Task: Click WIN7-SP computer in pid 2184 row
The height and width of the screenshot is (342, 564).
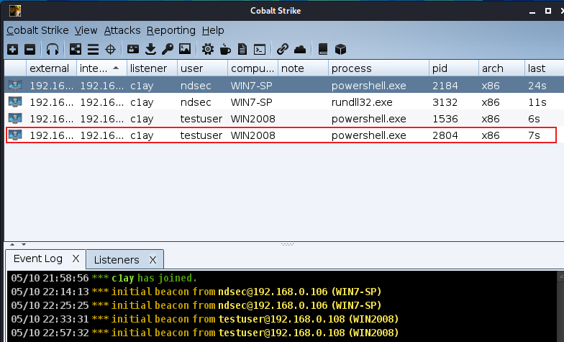Action: point(252,86)
